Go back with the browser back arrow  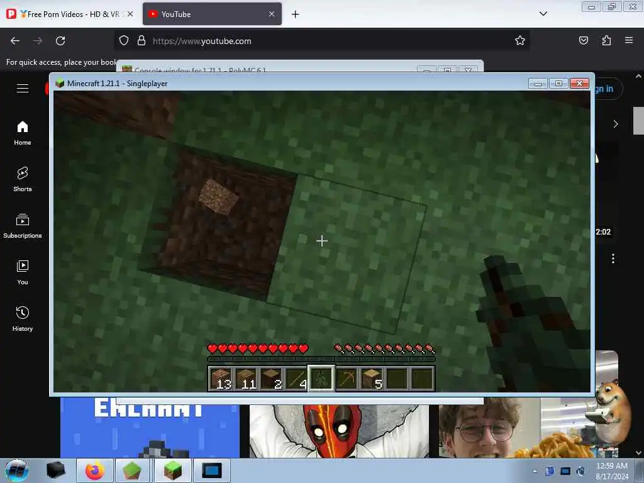point(15,41)
